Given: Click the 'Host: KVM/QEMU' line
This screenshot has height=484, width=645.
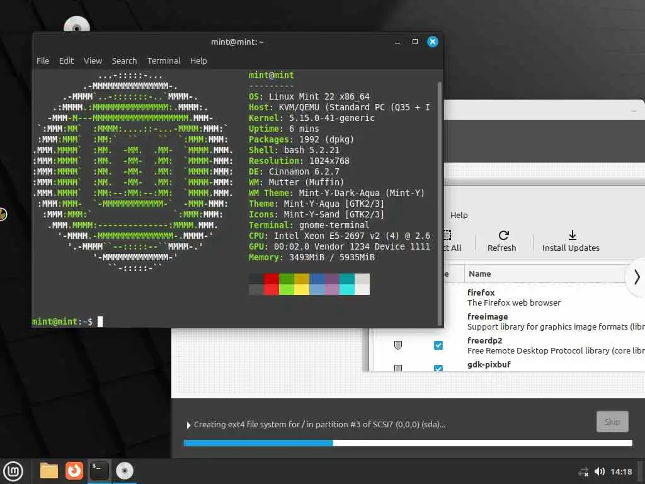Looking at the screenshot, I should click(340, 107).
